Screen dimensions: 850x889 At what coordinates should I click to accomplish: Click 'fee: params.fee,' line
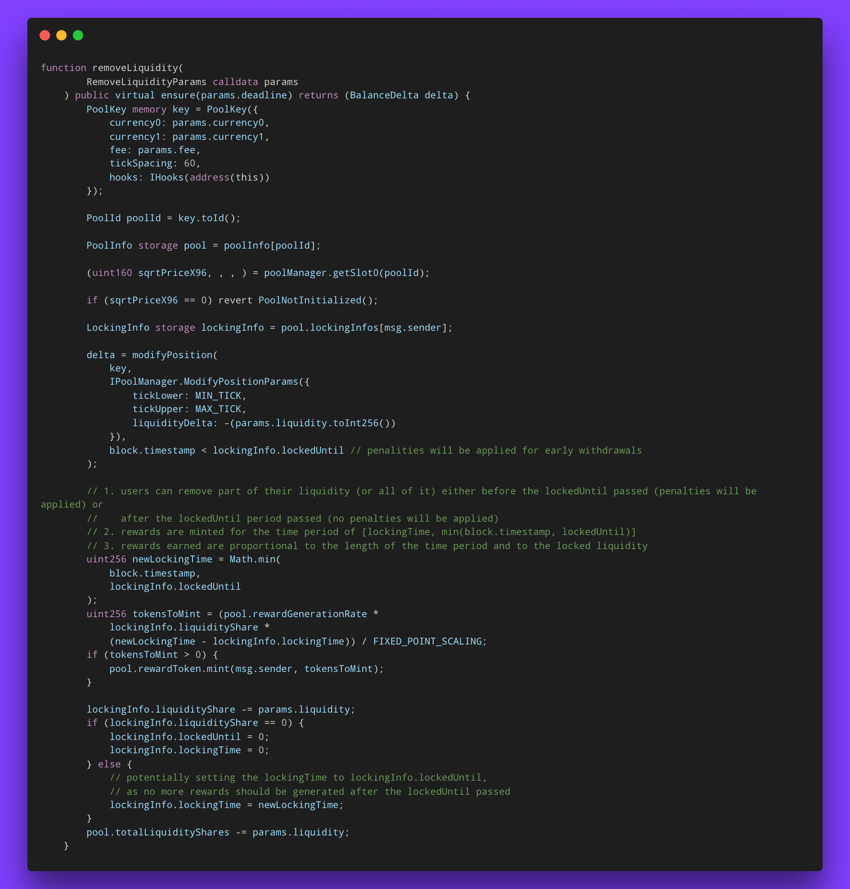(155, 150)
